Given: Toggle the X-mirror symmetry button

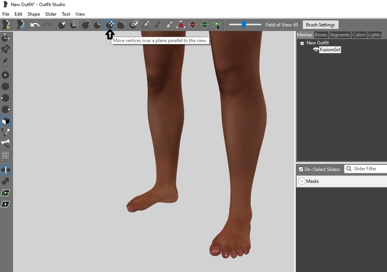Looking at the screenshot, I should pos(5,169).
